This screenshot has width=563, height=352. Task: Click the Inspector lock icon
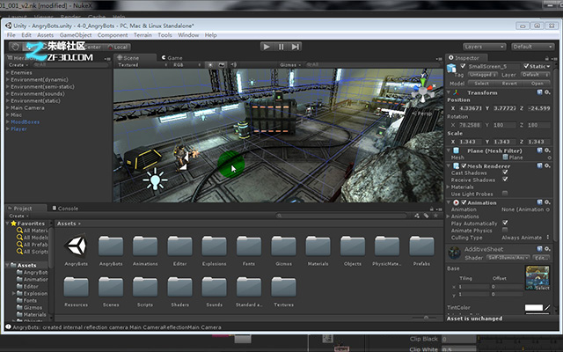click(x=547, y=58)
